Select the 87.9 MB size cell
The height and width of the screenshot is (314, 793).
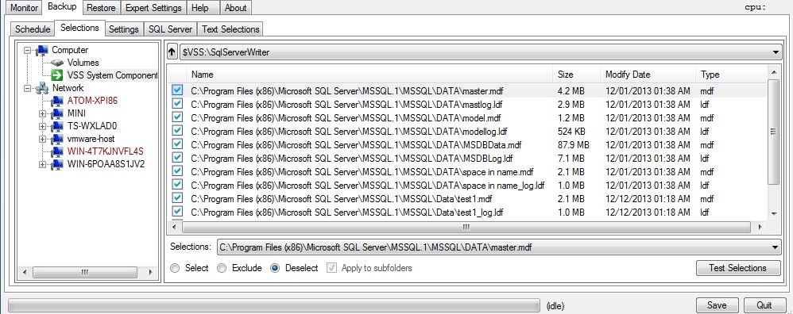[x=574, y=145]
